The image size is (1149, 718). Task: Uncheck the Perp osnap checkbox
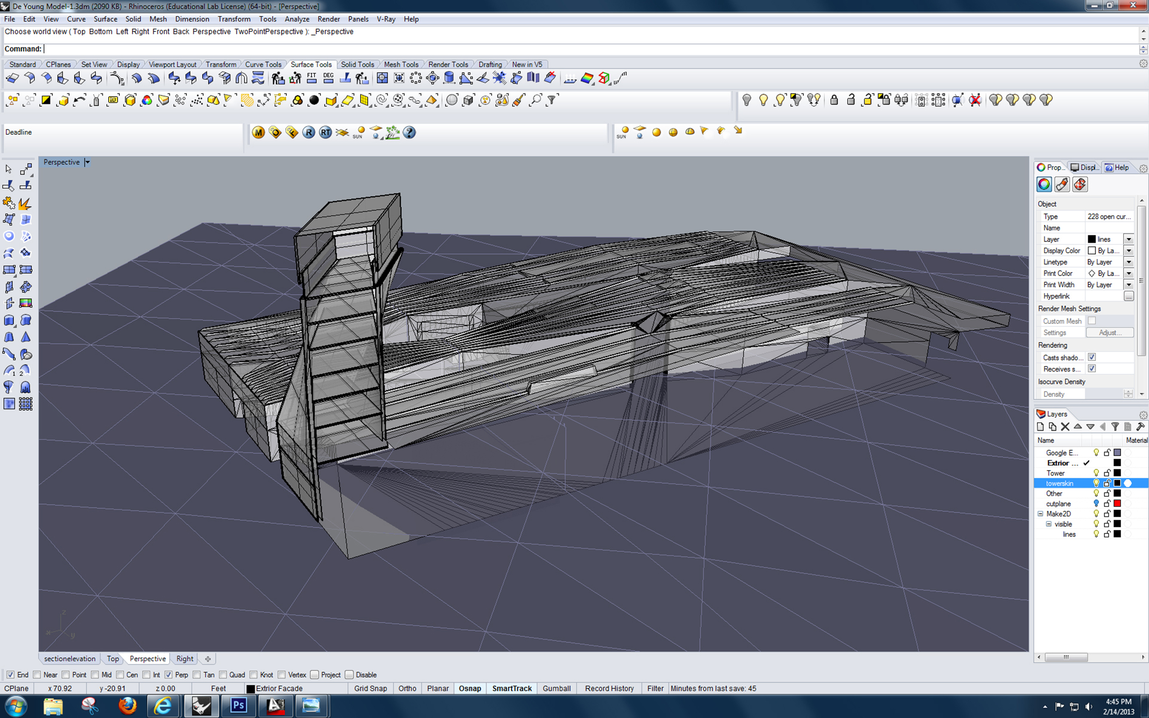click(x=168, y=675)
